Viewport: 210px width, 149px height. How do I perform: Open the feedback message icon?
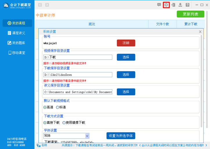click(x=159, y=5)
